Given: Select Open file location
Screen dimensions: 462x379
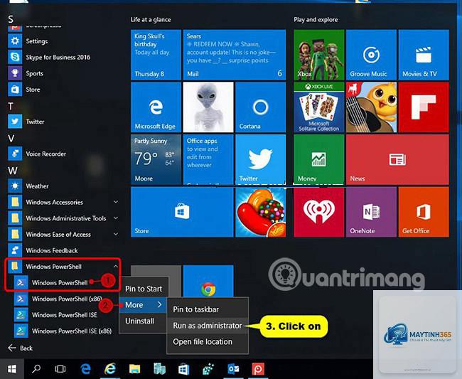Looking at the screenshot, I should [208, 342].
